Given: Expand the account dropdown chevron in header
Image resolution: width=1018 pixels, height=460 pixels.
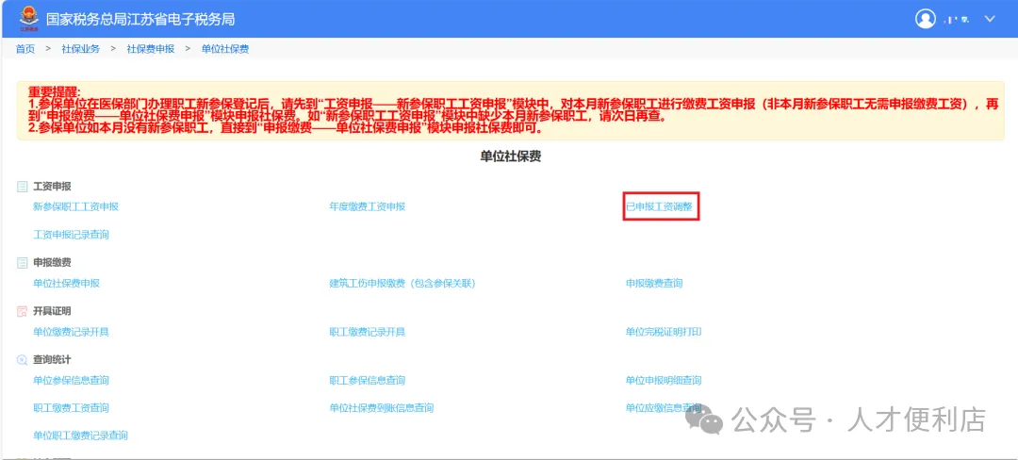Looking at the screenshot, I should click(990, 19).
